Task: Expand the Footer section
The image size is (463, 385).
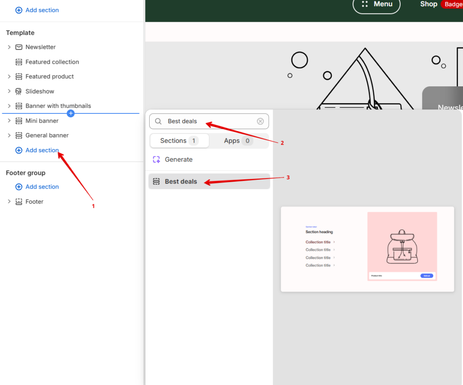Action: coord(9,202)
